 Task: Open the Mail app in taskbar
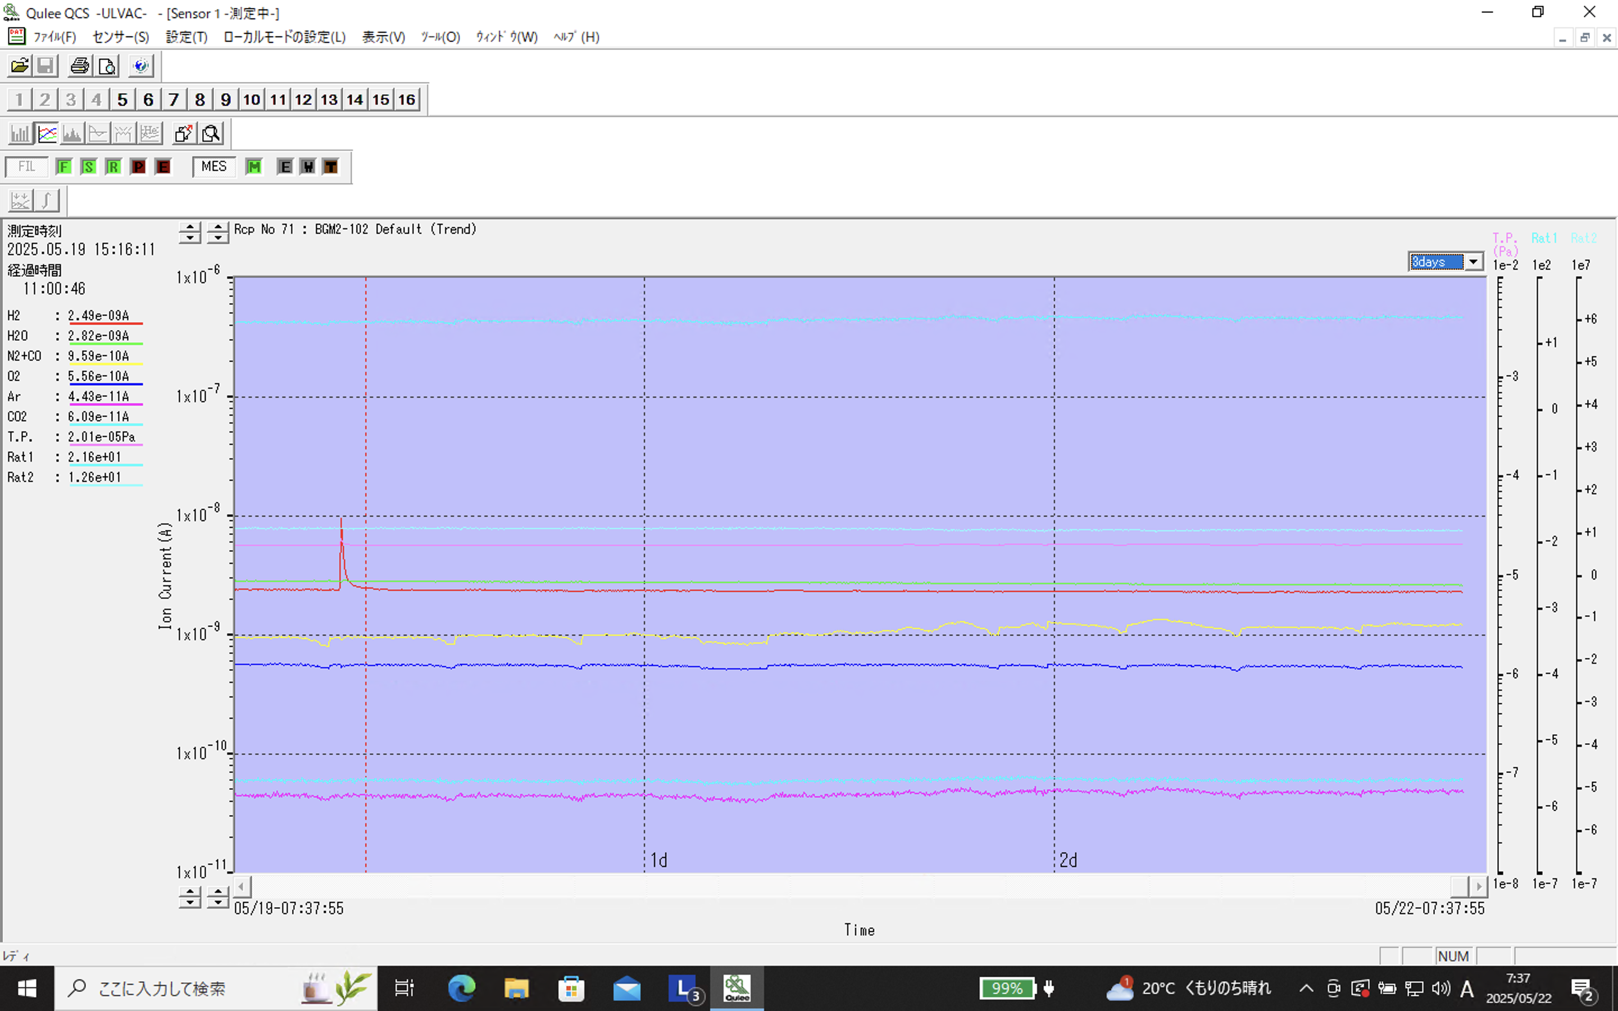[627, 987]
